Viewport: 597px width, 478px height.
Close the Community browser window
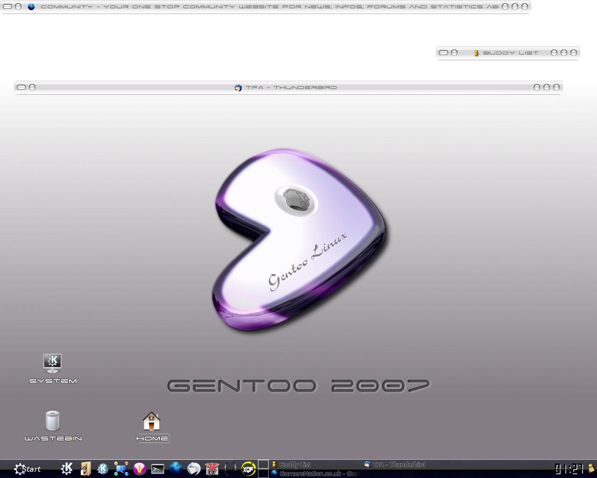pyautogui.click(x=525, y=7)
